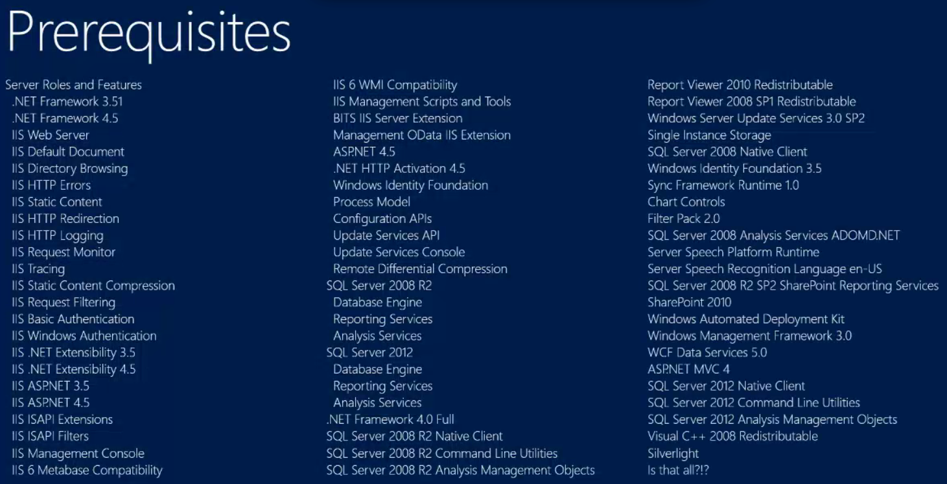Click 'Visual C++ 2008 Redistributable' text
947x484 pixels.
pos(733,437)
